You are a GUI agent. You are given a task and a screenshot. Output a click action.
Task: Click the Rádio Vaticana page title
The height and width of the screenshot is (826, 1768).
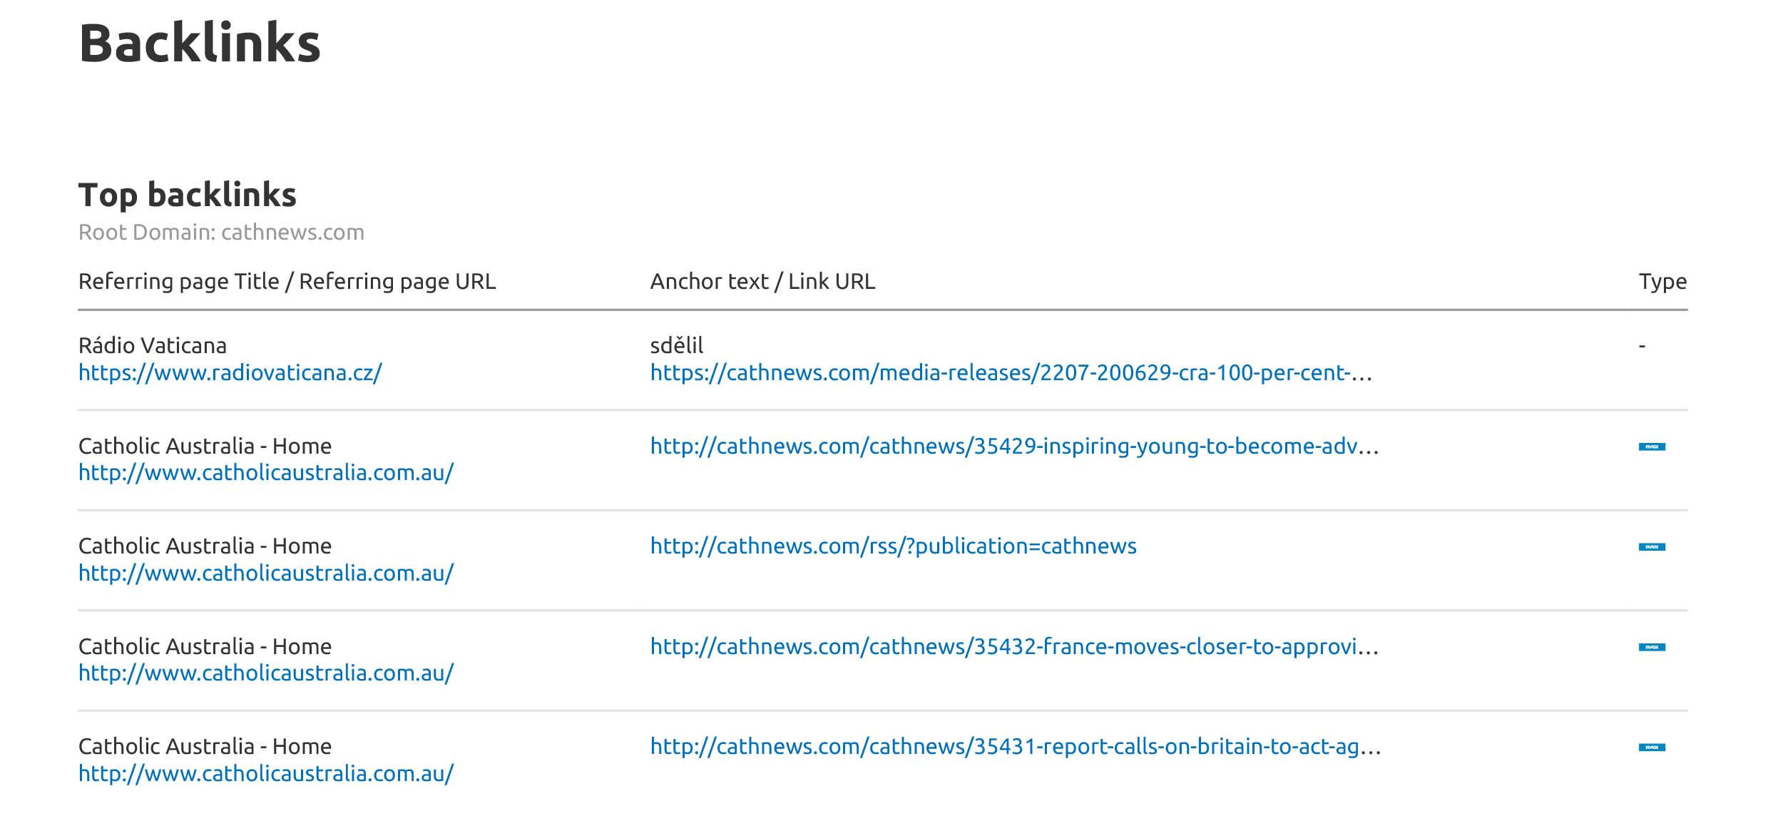pyautogui.click(x=152, y=346)
